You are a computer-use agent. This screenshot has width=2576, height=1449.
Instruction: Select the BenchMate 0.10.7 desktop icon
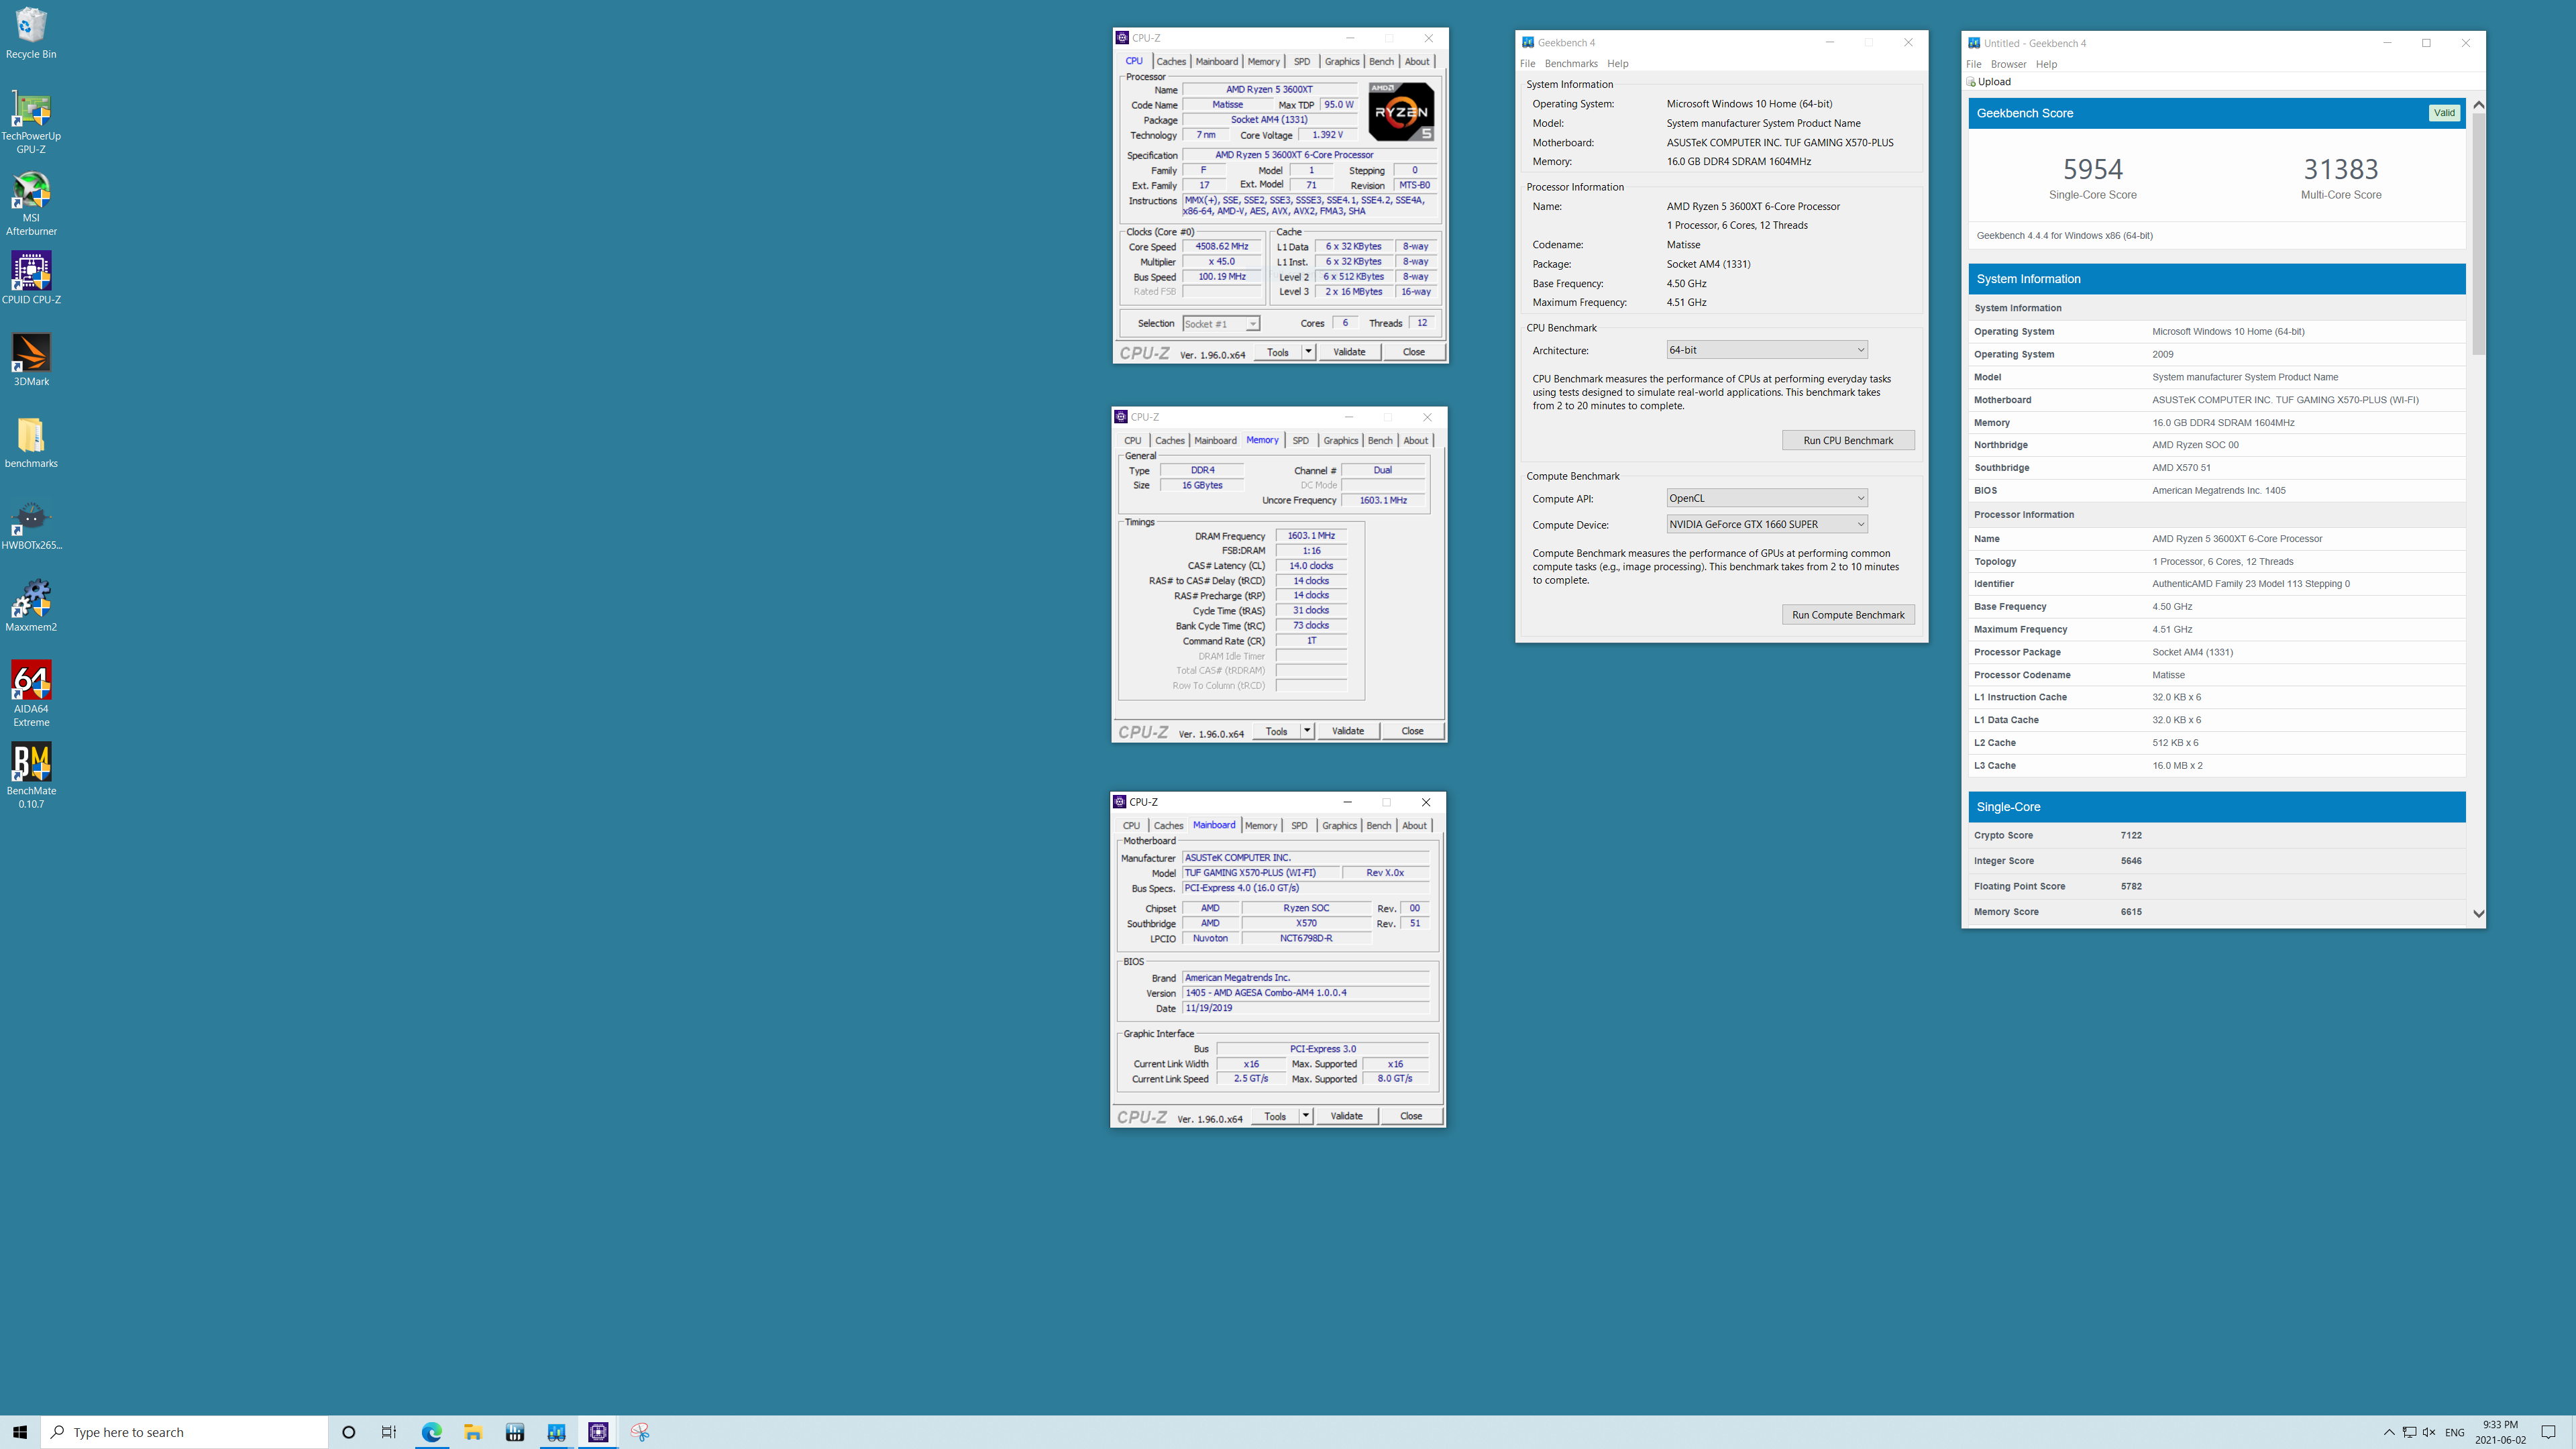[31, 776]
